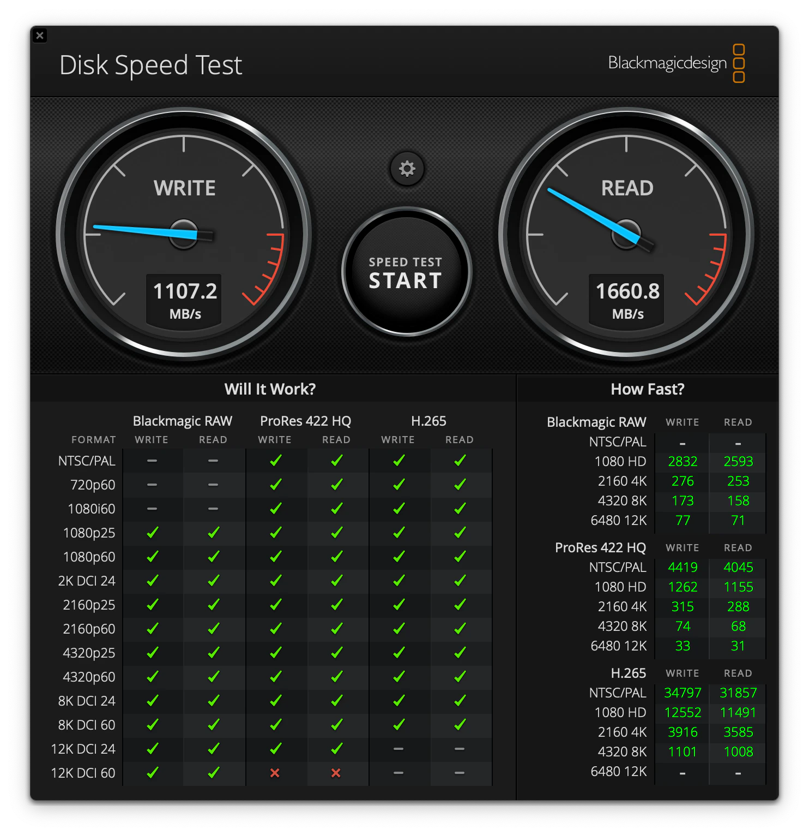The width and height of the screenshot is (809, 835).
Task: Click the H.265 write dash for 12K DCI 24
Action: pyautogui.click(x=399, y=749)
